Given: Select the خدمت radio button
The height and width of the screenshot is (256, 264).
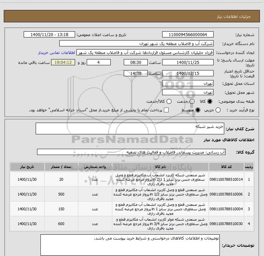Looking at the screenshot, I should 192,101.
